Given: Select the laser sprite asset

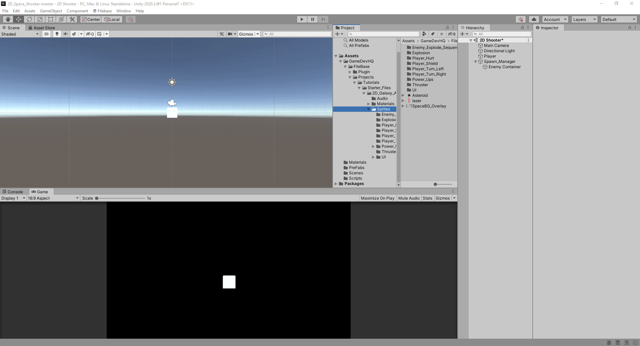Looking at the screenshot, I should pyautogui.click(x=417, y=101).
